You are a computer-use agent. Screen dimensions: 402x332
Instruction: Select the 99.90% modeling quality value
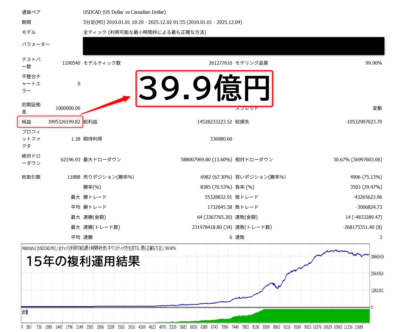[373, 63]
